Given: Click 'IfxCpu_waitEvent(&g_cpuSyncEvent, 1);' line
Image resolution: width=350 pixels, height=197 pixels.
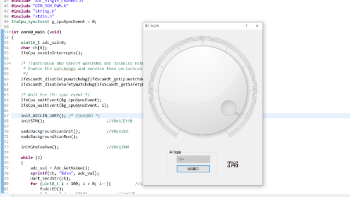Looking at the screenshot, I should [65, 105].
